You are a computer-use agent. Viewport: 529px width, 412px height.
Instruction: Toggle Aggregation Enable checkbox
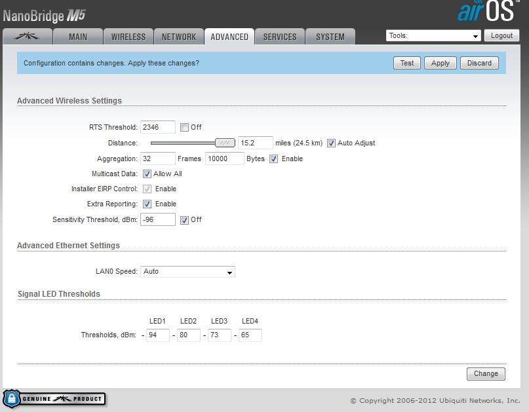coord(273,159)
